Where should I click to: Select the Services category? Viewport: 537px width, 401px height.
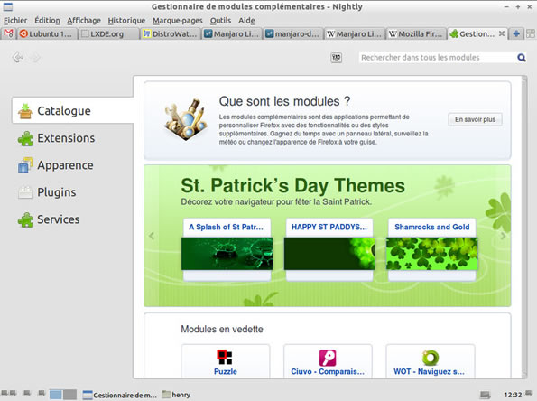[x=72, y=219]
